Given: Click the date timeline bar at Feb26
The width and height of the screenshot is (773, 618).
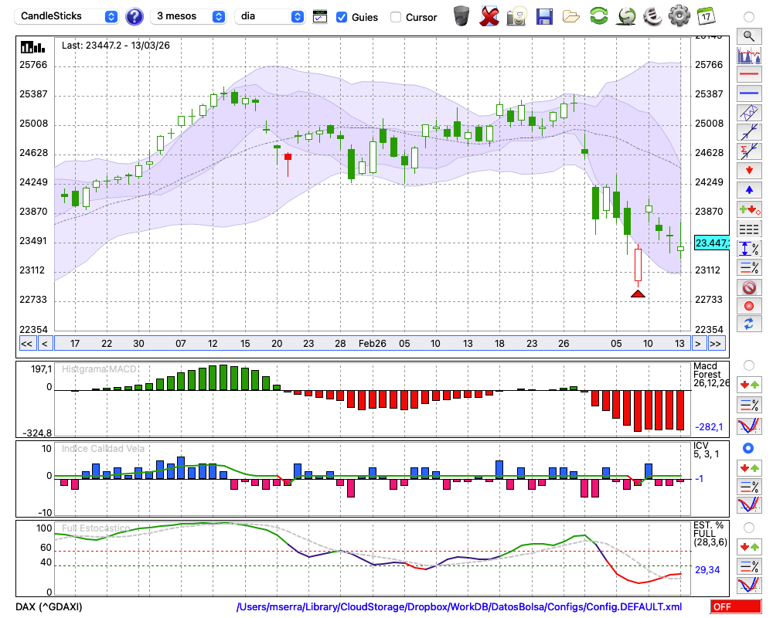Looking at the screenshot, I should coord(373,343).
